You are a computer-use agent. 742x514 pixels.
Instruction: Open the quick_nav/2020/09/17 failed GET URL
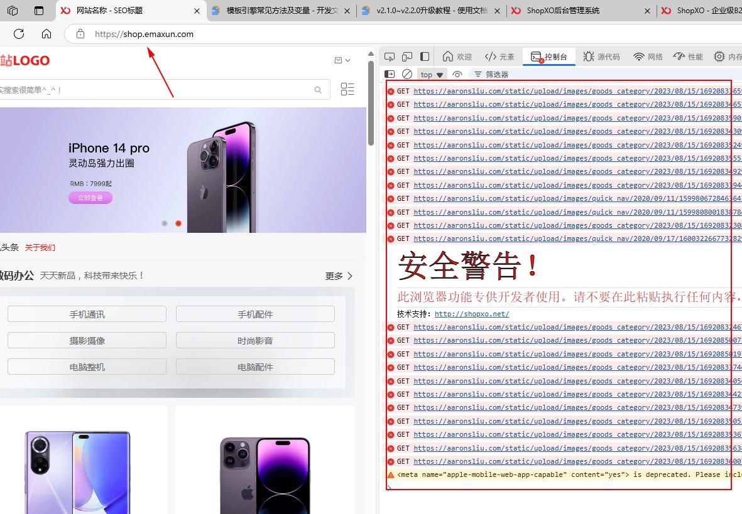578,238
